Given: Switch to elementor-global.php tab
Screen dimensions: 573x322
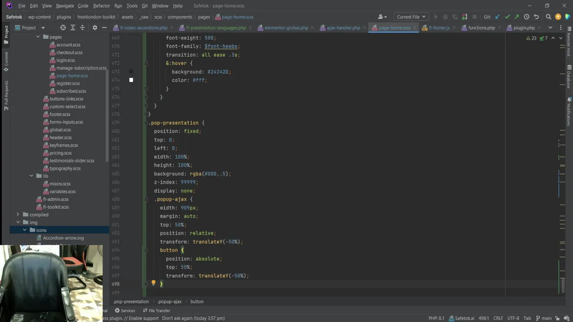Looking at the screenshot, I should pos(286,28).
